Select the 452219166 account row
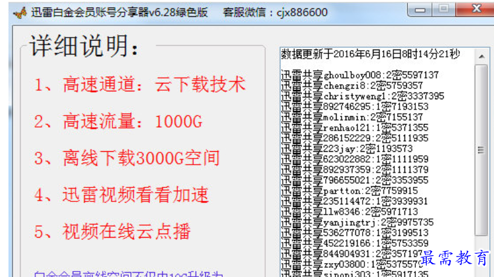This screenshot has width=494, height=277. [x=354, y=243]
